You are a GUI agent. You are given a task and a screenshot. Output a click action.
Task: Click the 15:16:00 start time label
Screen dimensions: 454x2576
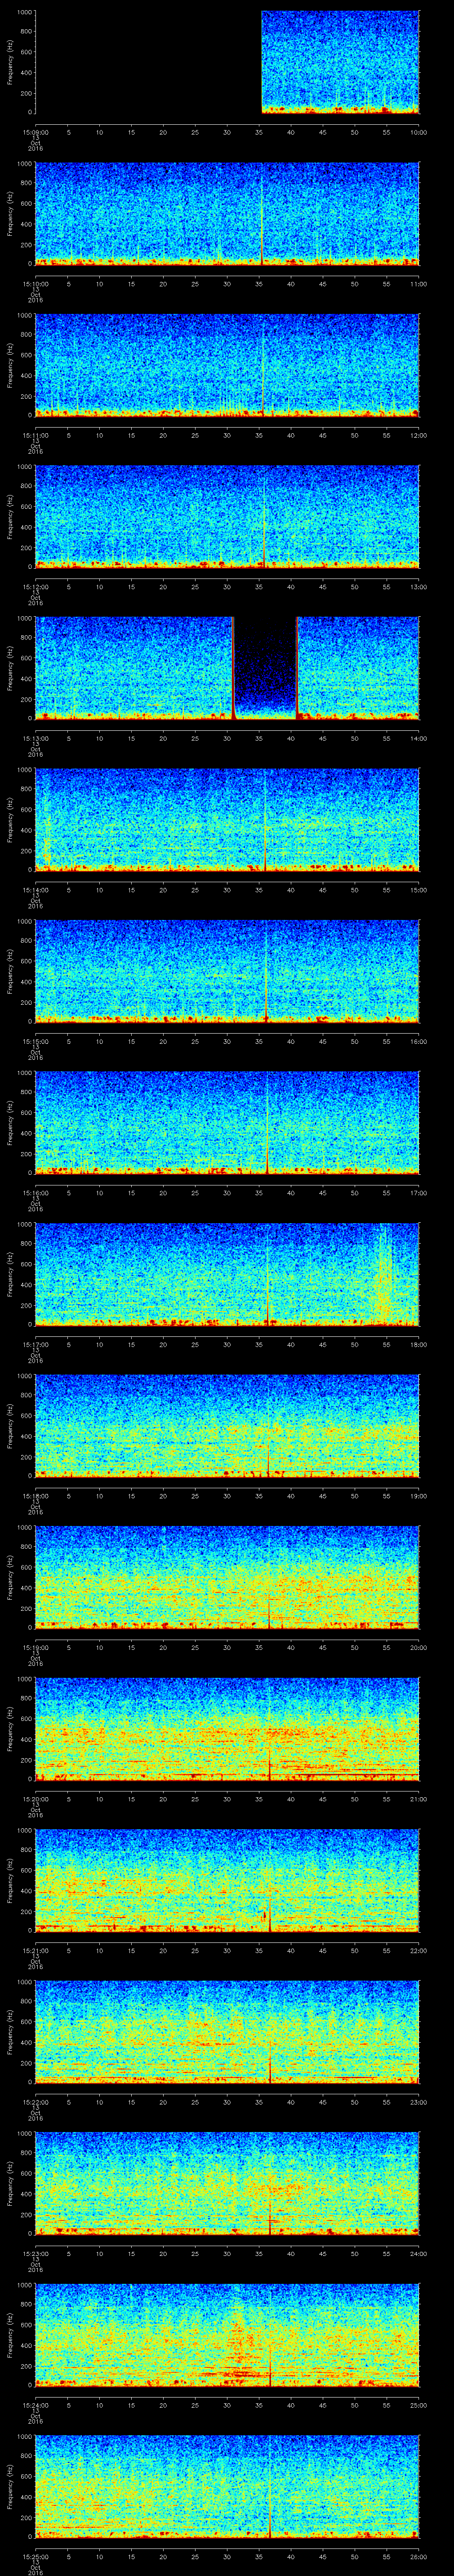35,1193
